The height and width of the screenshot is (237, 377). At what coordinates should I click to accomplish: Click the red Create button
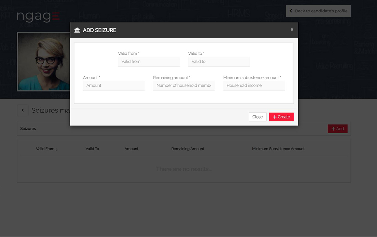(281, 117)
